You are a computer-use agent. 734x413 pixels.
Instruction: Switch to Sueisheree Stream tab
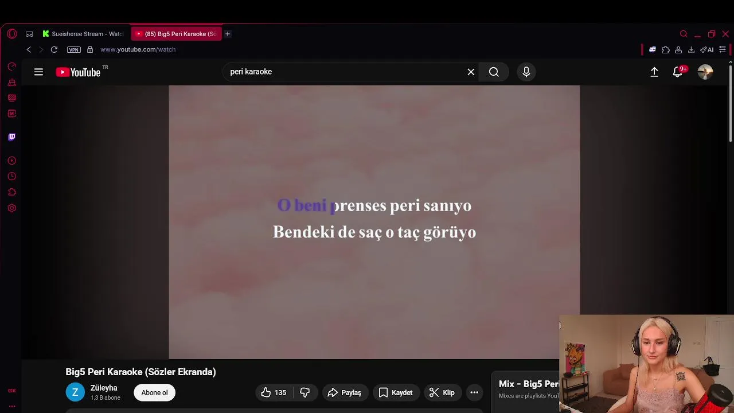83,34
